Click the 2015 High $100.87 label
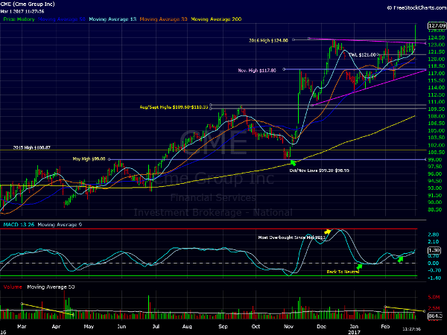Screen dimensions: 447x335 click(31, 147)
